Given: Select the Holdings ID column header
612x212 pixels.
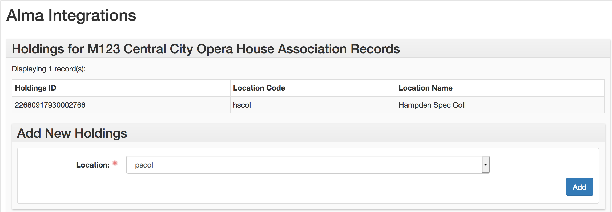Looking at the screenshot, I should click(121, 88).
